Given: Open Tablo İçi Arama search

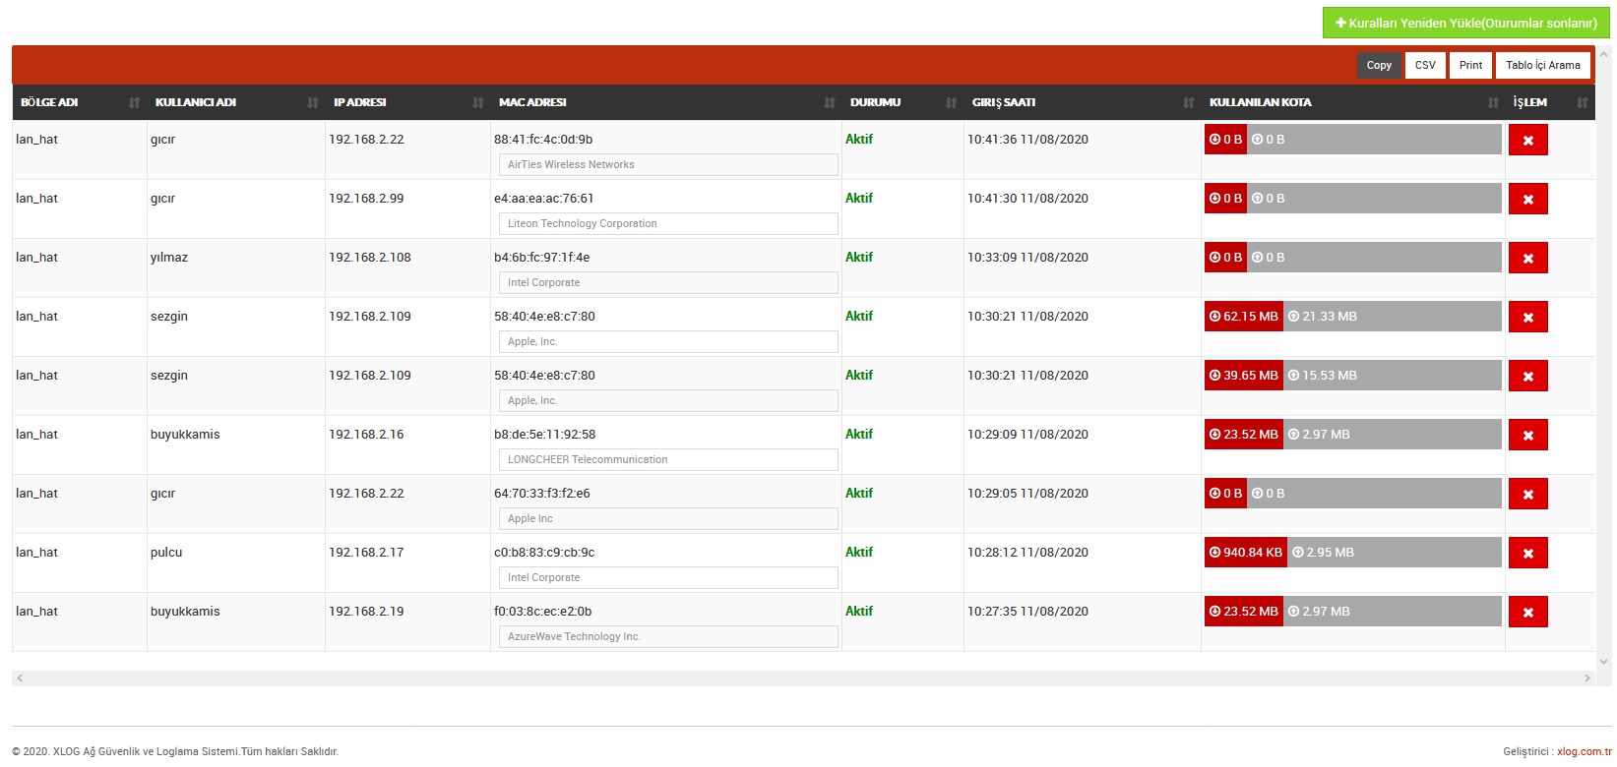Looking at the screenshot, I should click(x=1543, y=65).
